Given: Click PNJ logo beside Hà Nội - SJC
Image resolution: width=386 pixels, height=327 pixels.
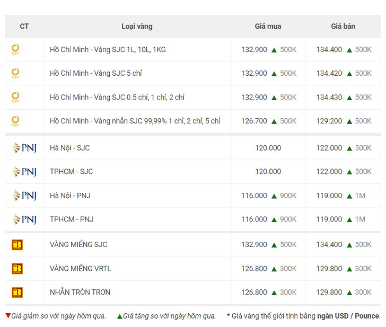Looking at the screenshot, I should [x=24, y=148].
